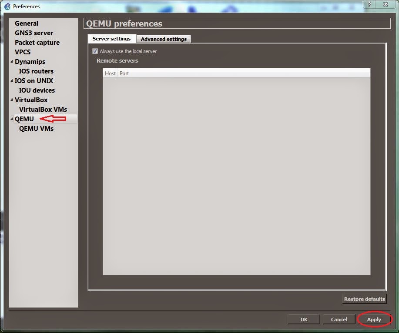Screen dimensions: 399x333
Task: Toggle Always use the local server checkbox
Action: click(95, 51)
